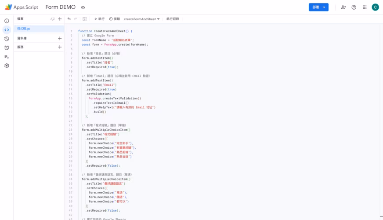This screenshot has width=383, height=220.
Task: Open the Executions list icon
Action: pyautogui.click(x=7, y=57)
